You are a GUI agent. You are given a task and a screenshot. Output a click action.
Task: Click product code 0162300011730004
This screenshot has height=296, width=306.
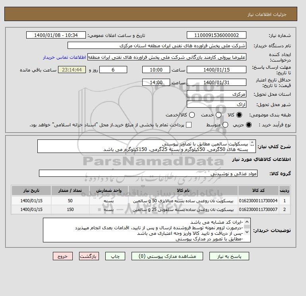pyautogui.click(x=258, y=201)
